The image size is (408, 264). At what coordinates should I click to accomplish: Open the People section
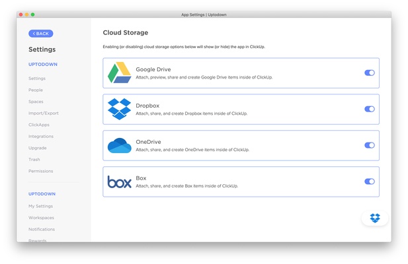[36, 90]
